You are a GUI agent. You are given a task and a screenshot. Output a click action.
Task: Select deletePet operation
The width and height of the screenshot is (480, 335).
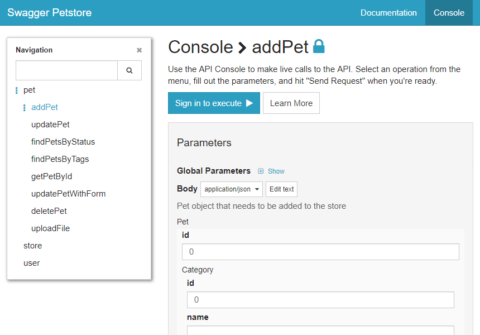tap(49, 211)
